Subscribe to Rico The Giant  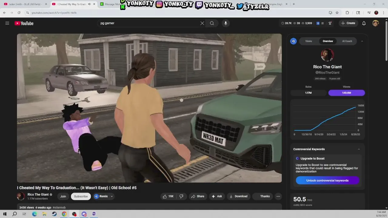tap(81, 196)
